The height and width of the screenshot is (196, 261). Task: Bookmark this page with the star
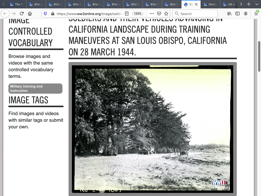[166, 14]
